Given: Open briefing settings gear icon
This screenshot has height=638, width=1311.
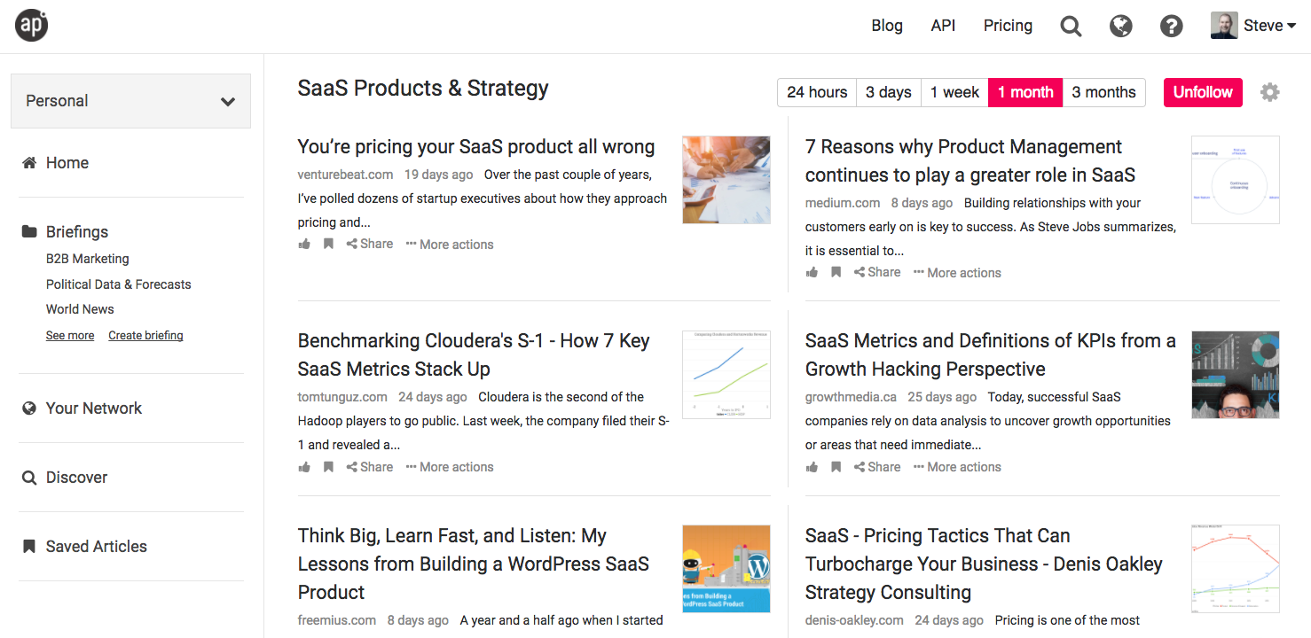Looking at the screenshot, I should click(x=1270, y=92).
